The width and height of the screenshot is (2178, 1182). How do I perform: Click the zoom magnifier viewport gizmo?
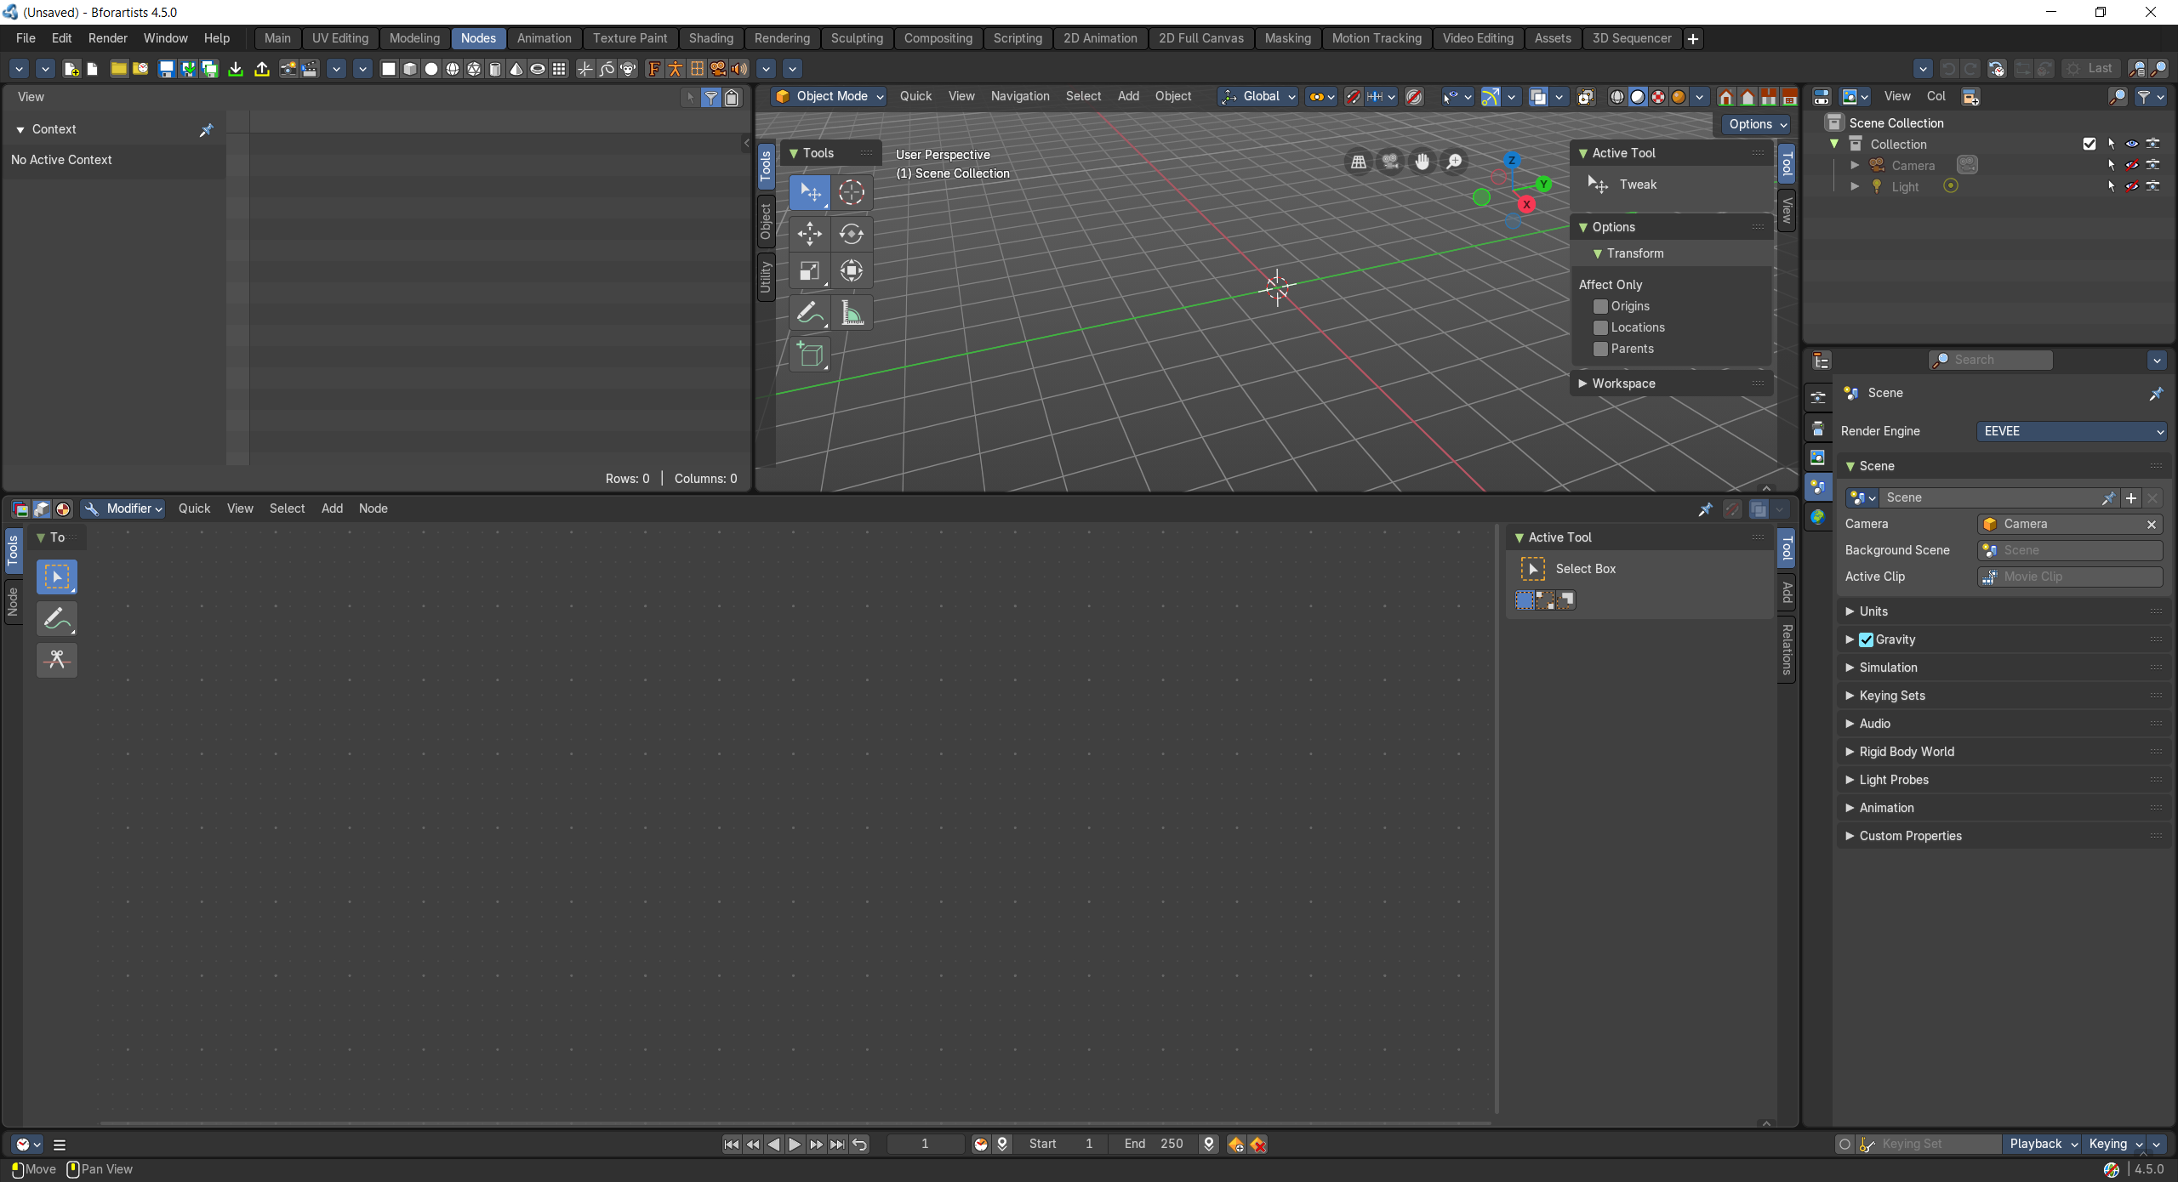(x=1455, y=161)
